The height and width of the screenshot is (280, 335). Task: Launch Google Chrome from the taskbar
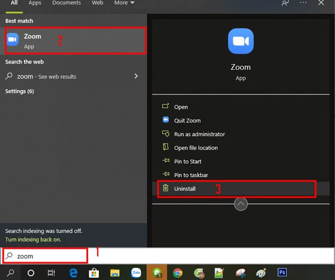(178, 273)
